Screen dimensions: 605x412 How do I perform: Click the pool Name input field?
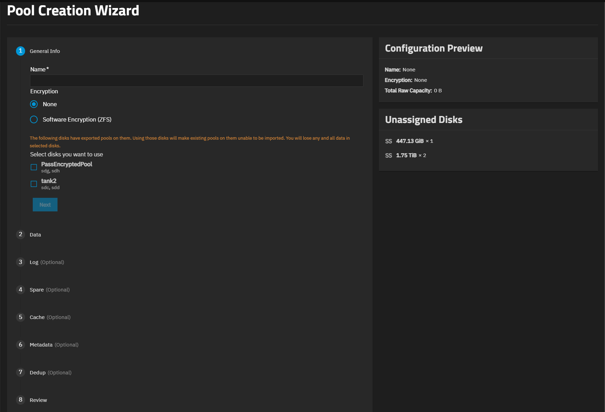[x=197, y=80]
